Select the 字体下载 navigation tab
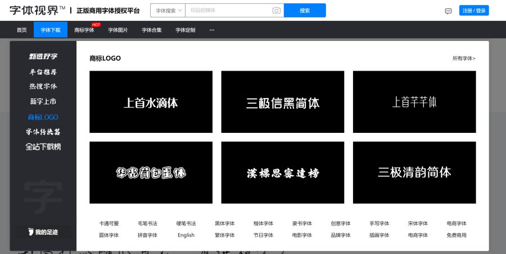The image size is (506, 254). pyautogui.click(x=51, y=30)
